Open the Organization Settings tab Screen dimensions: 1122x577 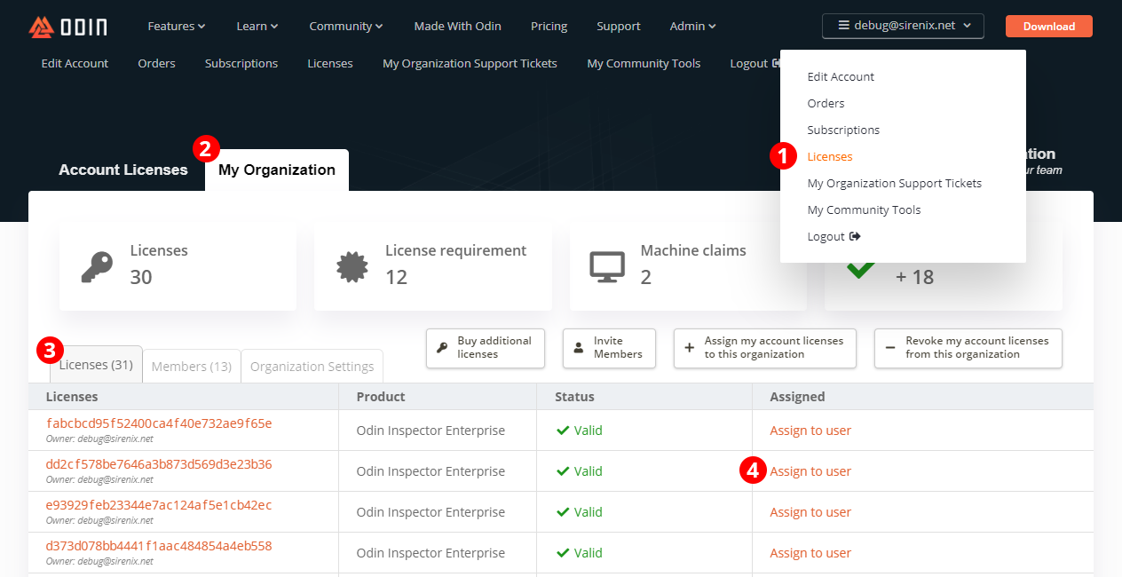pyautogui.click(x=312, y=367)
